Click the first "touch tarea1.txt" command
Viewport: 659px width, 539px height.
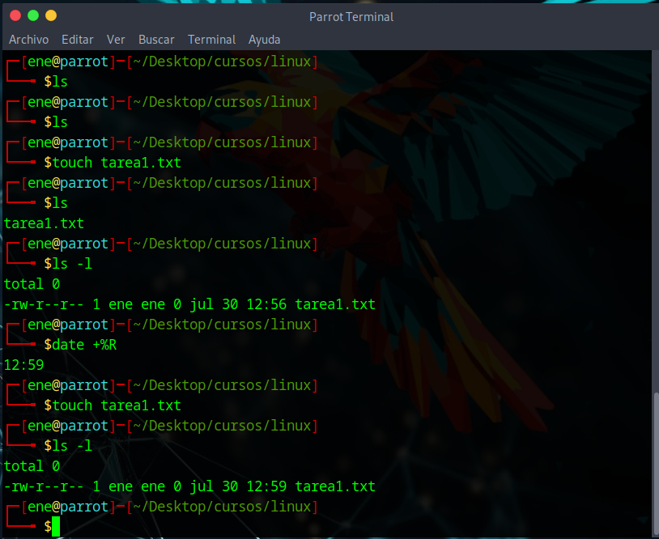[x=113, y=163]
